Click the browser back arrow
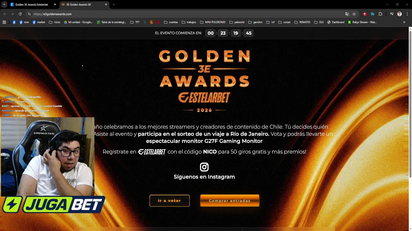The image size is (412, 231). (x=5, y=14)
